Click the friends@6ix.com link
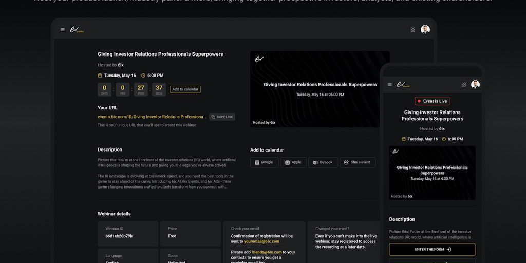Image resolution: width=526 pixels, height=263 pixels. (x=266, y=252)
